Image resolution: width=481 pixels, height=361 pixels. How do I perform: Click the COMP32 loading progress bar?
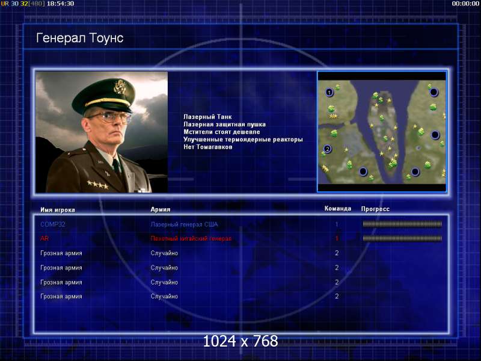point(402,224)
